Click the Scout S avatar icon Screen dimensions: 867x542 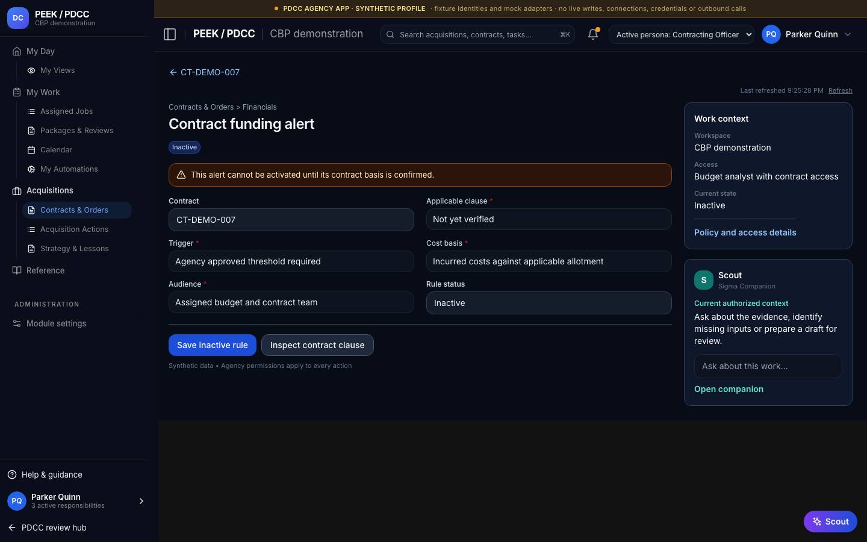pos(704,280)
